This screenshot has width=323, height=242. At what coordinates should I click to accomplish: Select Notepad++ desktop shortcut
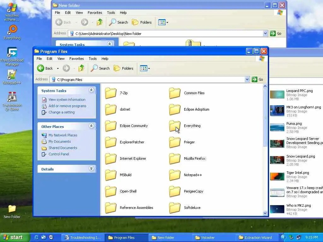[12, 77]
